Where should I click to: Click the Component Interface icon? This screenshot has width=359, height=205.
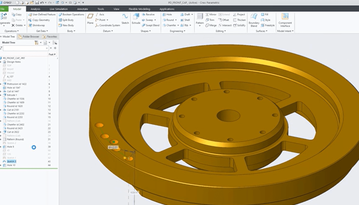(285, 19)
